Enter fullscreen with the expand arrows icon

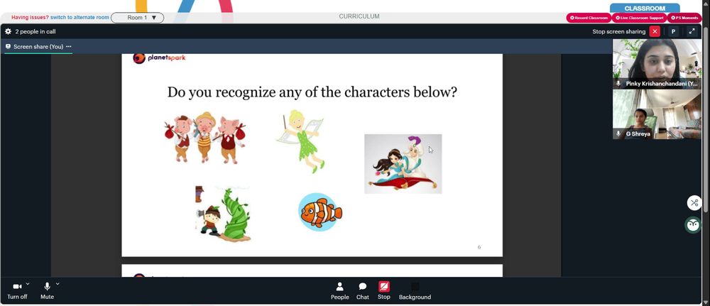click(692, 32)
